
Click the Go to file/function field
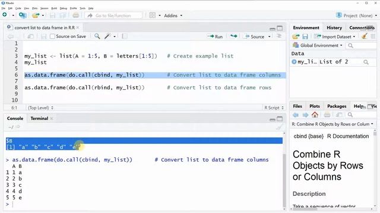(x=113, y=15)
